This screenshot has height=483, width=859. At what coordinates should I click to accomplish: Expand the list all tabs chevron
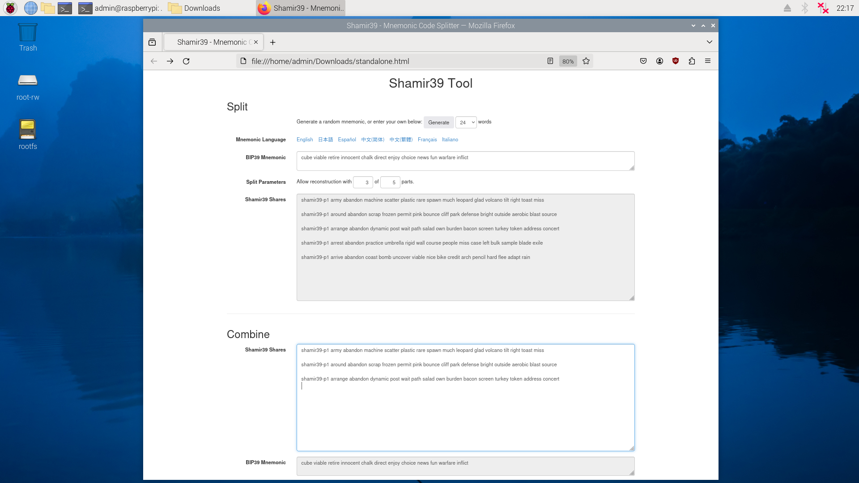(x=710, y=42)
